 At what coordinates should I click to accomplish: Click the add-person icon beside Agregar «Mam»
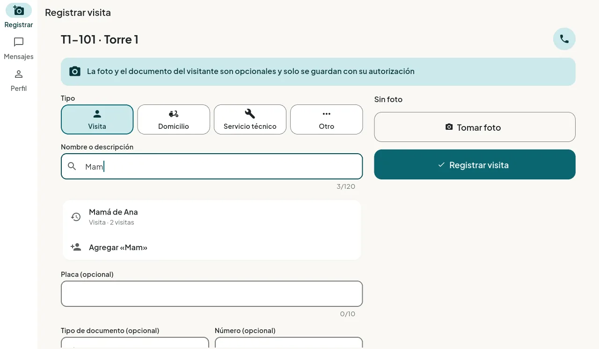(x=76, y=247)
